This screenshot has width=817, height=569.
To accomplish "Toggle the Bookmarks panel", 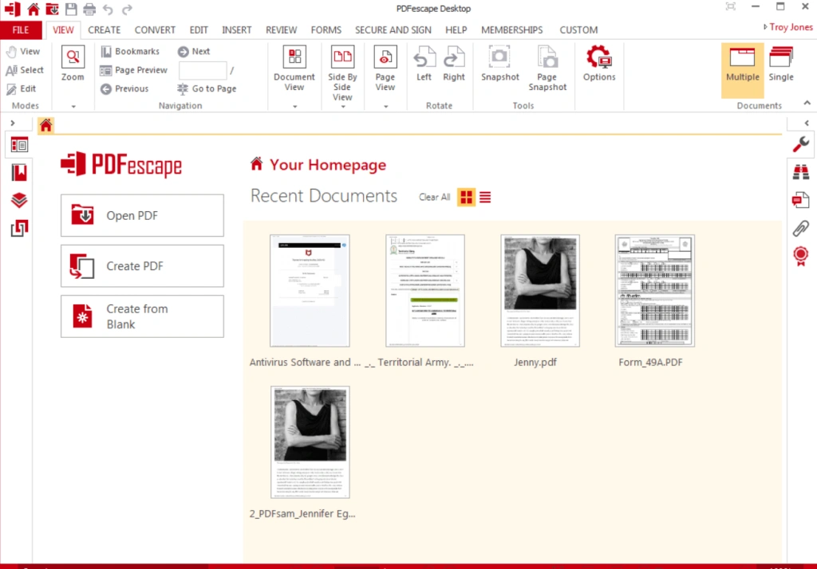I will 130,51.
